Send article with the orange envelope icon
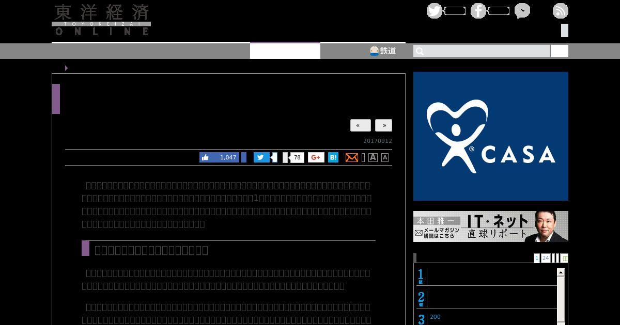The width and height of the screenshot is (620, 325). click(352, 157)
